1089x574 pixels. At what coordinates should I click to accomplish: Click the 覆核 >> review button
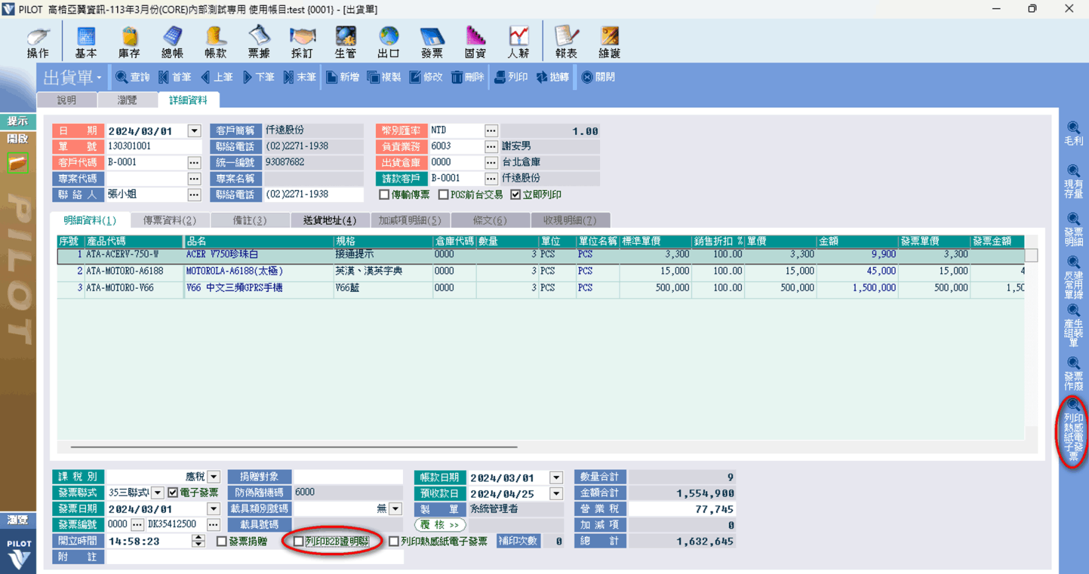point(440,525)
